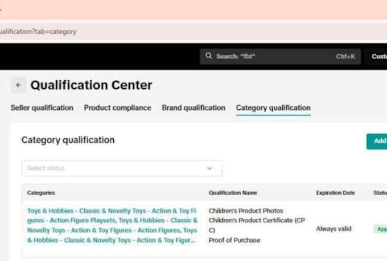Click "Proof of Purchase" text

coord(234,240)
